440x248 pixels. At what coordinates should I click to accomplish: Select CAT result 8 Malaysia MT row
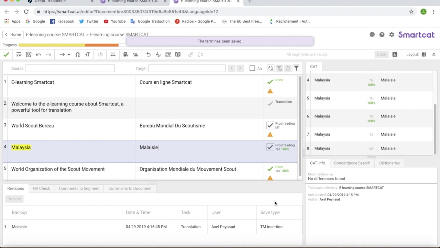pos(369,148)
